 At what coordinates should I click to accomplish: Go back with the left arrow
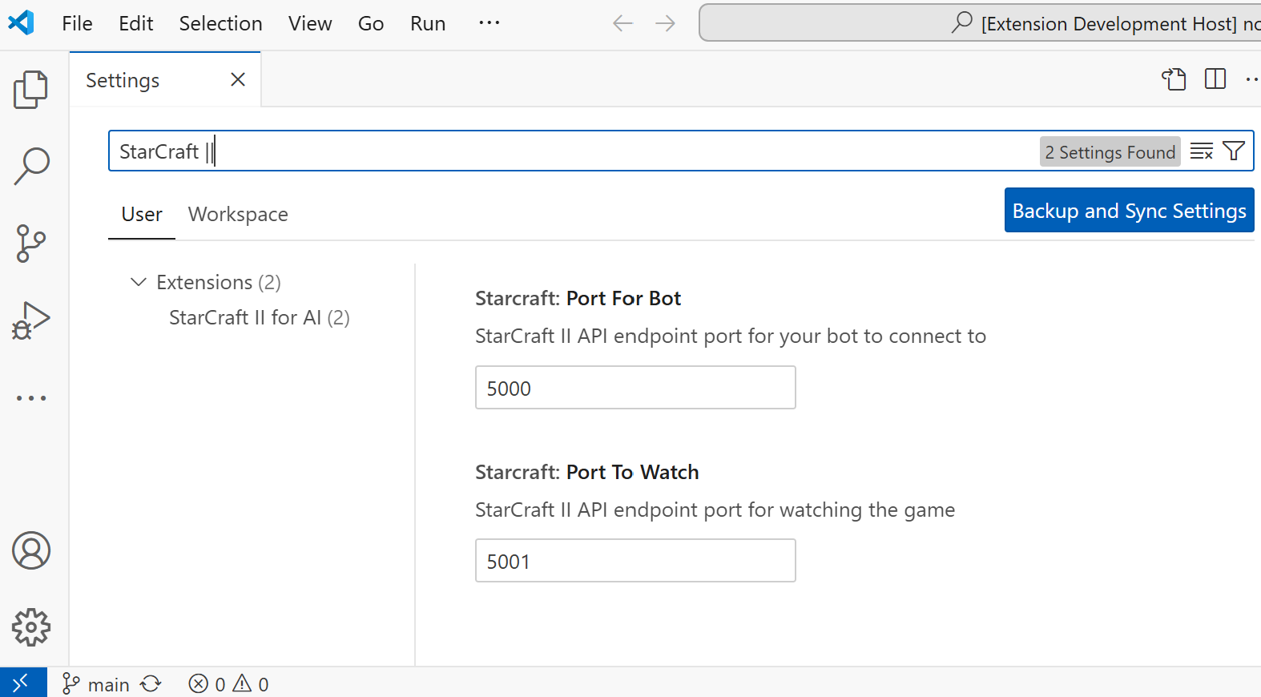622,23
